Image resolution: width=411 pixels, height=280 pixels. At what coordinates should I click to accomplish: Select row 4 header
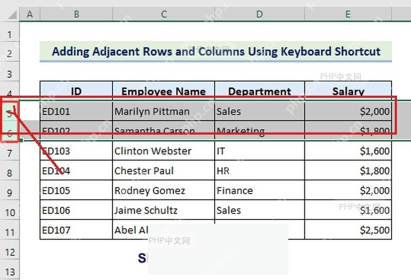tap(9, 91)
